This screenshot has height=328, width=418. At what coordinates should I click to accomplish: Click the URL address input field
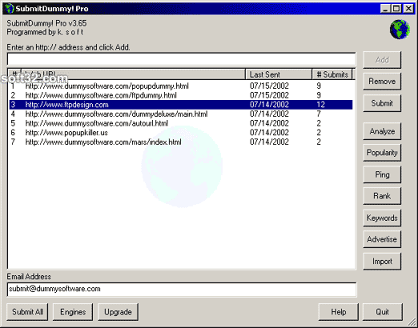181,59
